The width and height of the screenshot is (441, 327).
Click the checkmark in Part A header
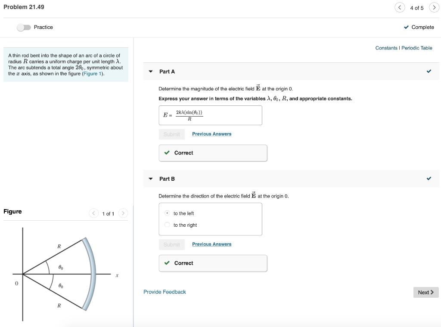pyautogui.click(x=429, y=71)
